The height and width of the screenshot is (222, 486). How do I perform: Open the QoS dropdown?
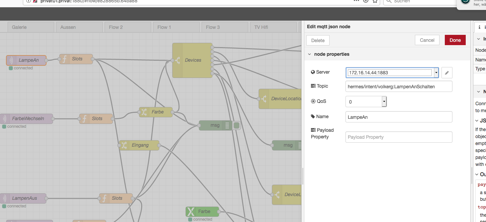(x=384, y=102)
